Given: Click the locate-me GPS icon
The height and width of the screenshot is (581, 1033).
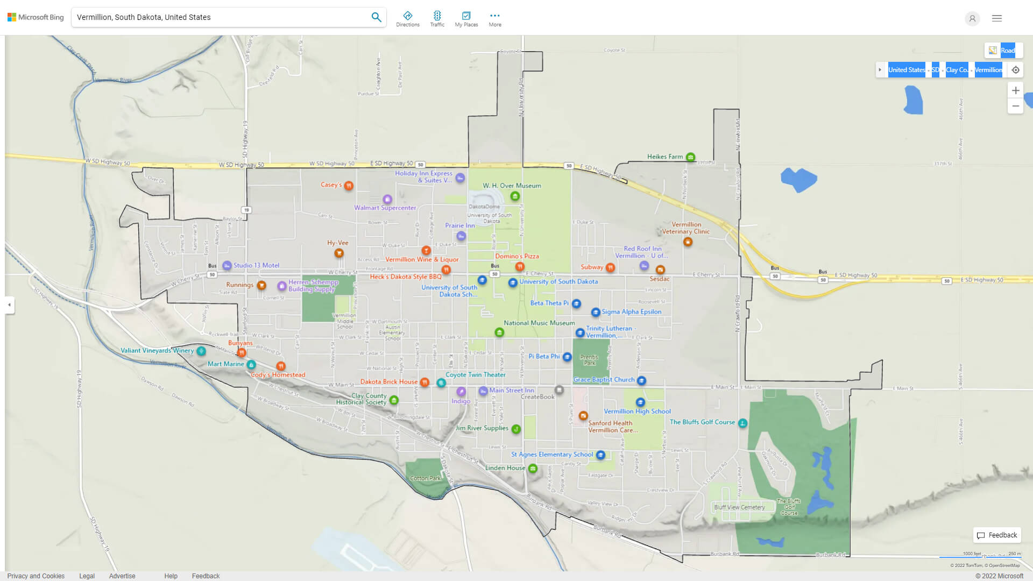Looking at the screenshot, I should tap(1016, 70).
